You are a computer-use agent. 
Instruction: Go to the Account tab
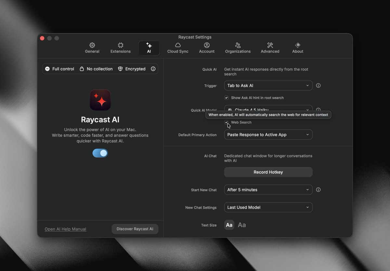coord(207,48)
